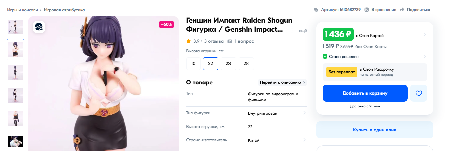
Task: Open 'Игровая атрибутика' breadcrumb
Action: point(65,10)
